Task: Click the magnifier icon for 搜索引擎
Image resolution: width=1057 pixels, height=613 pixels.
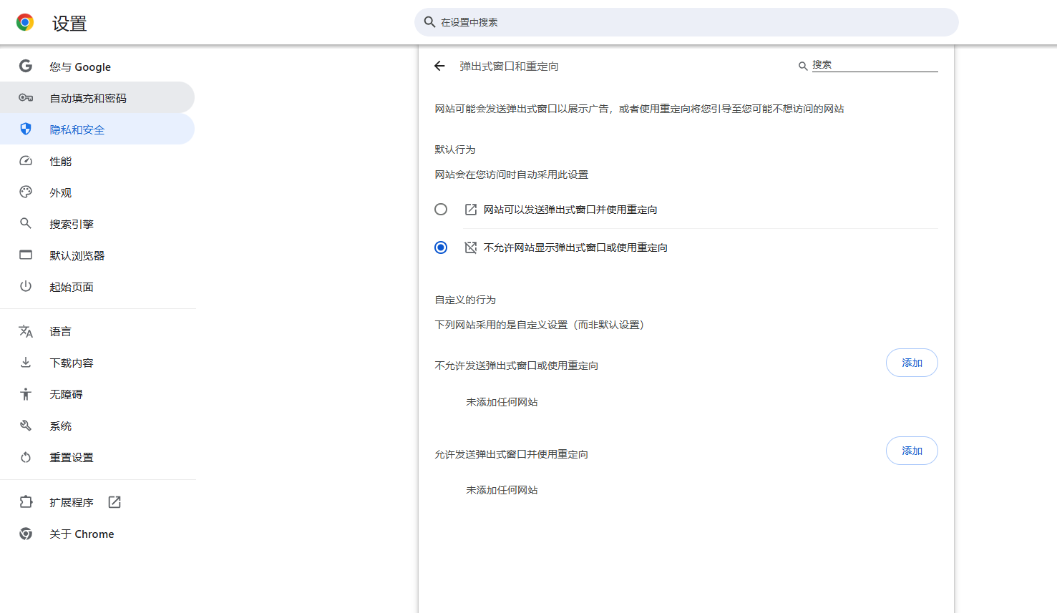Action: [x=26, y=224]
